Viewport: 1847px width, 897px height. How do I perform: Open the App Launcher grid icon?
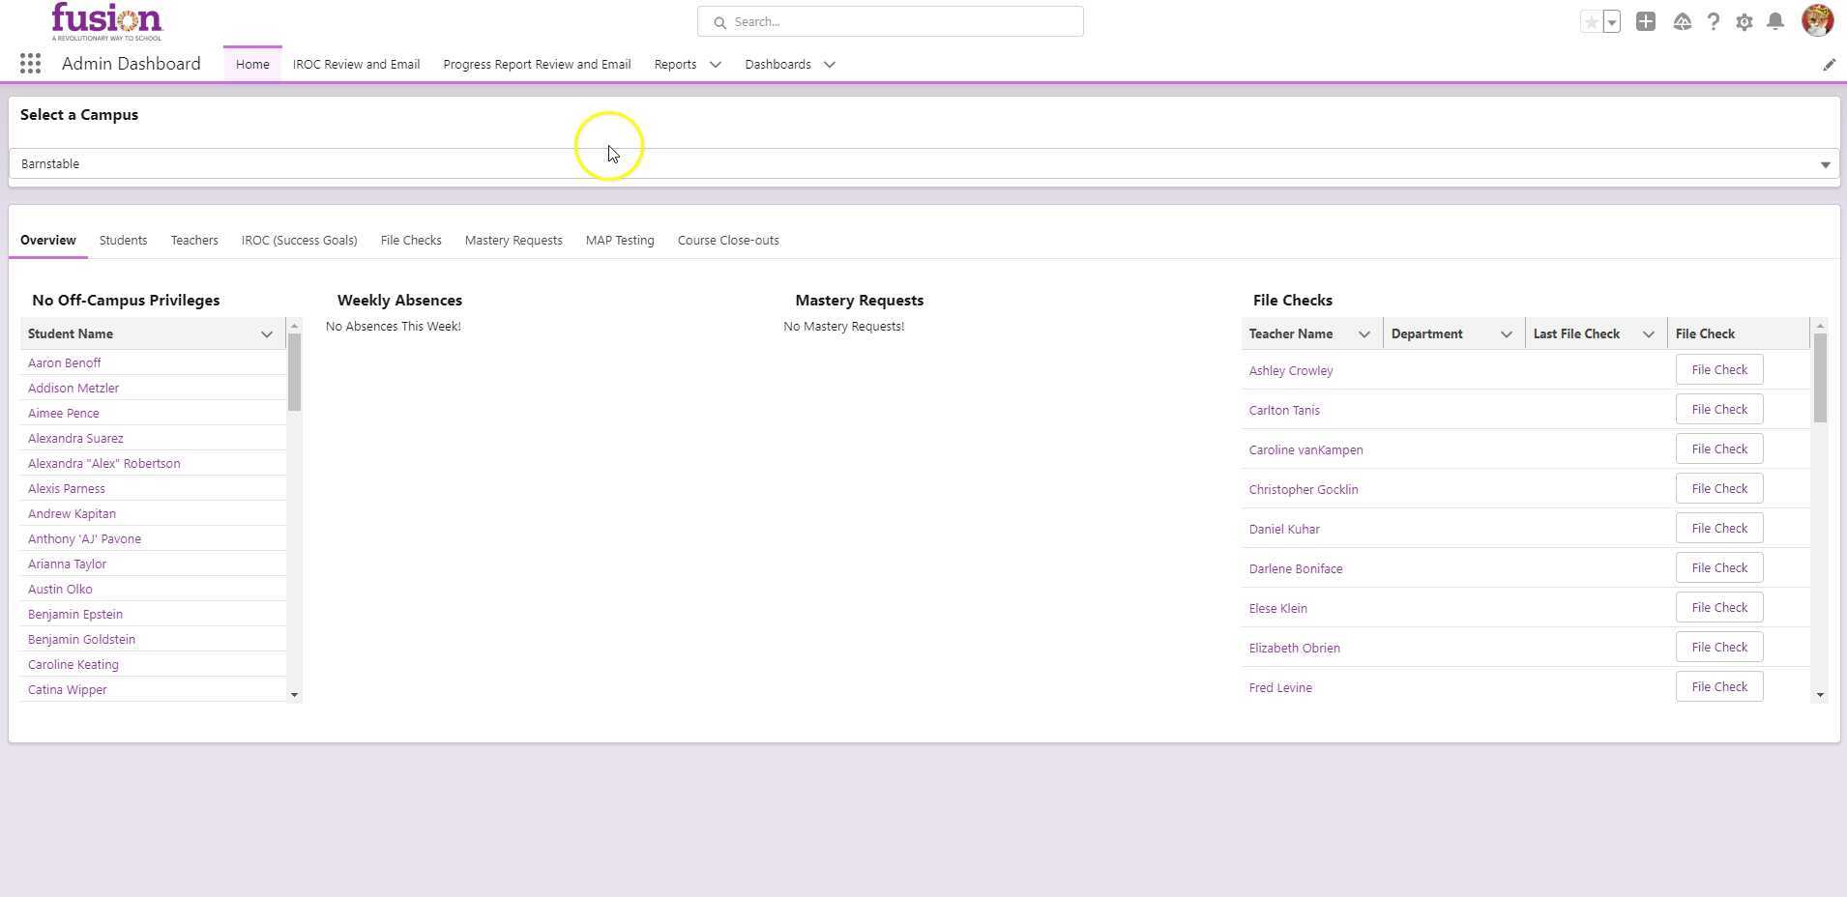pyautogui.click(x=30, y=64)
